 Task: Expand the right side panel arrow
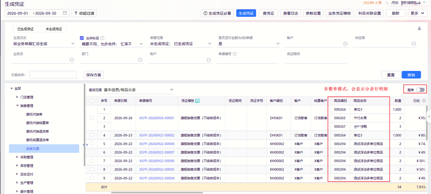(429, 116)
